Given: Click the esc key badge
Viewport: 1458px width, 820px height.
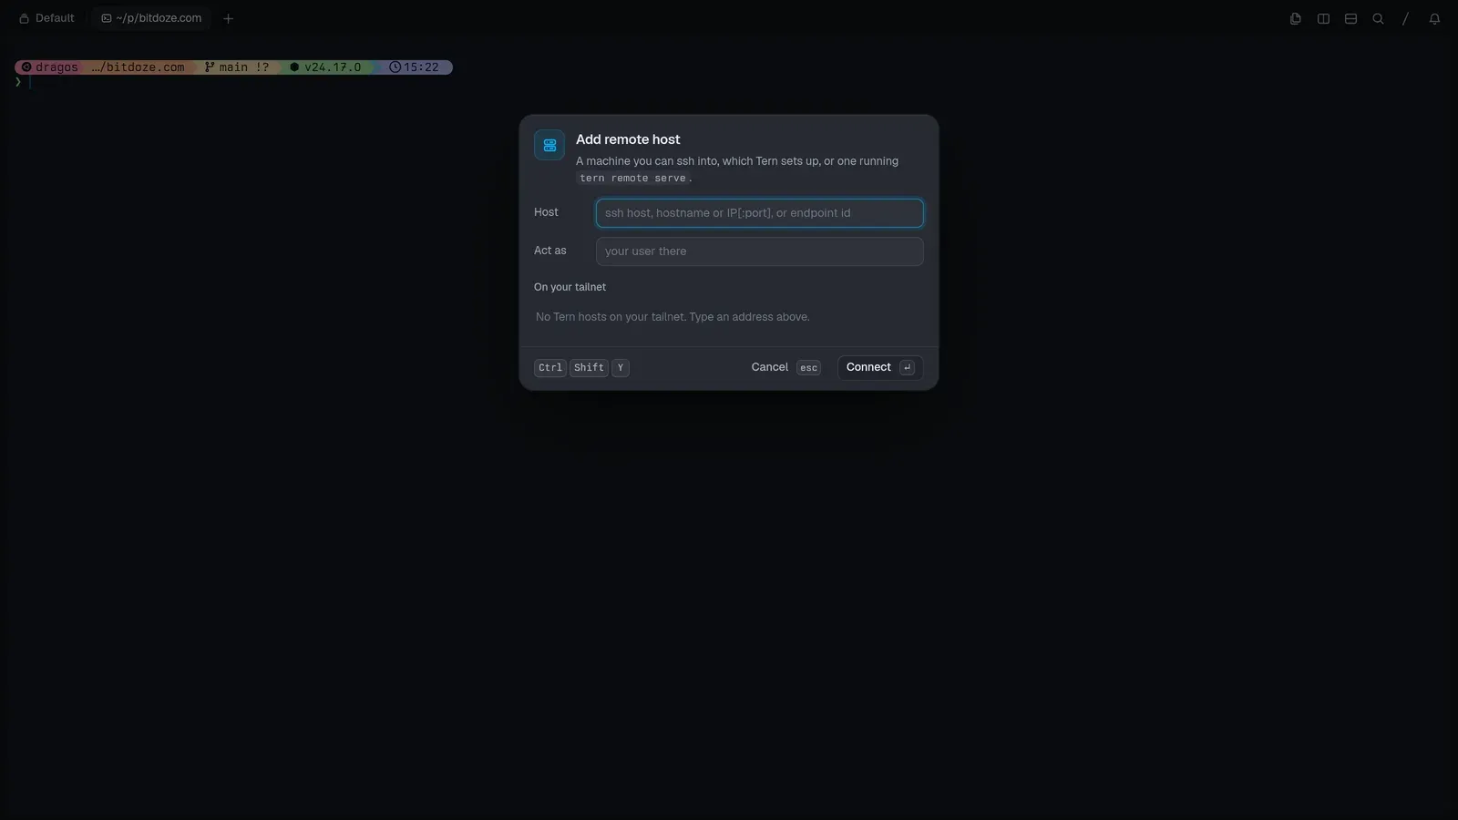Looking at the screenshot, I should click(808, 368).
